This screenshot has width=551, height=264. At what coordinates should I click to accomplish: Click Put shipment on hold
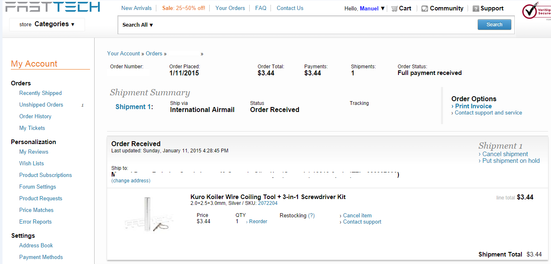[x=511, y=161]
